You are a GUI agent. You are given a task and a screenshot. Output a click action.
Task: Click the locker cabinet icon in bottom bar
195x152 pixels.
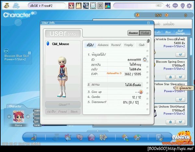(x=80, y=137)
